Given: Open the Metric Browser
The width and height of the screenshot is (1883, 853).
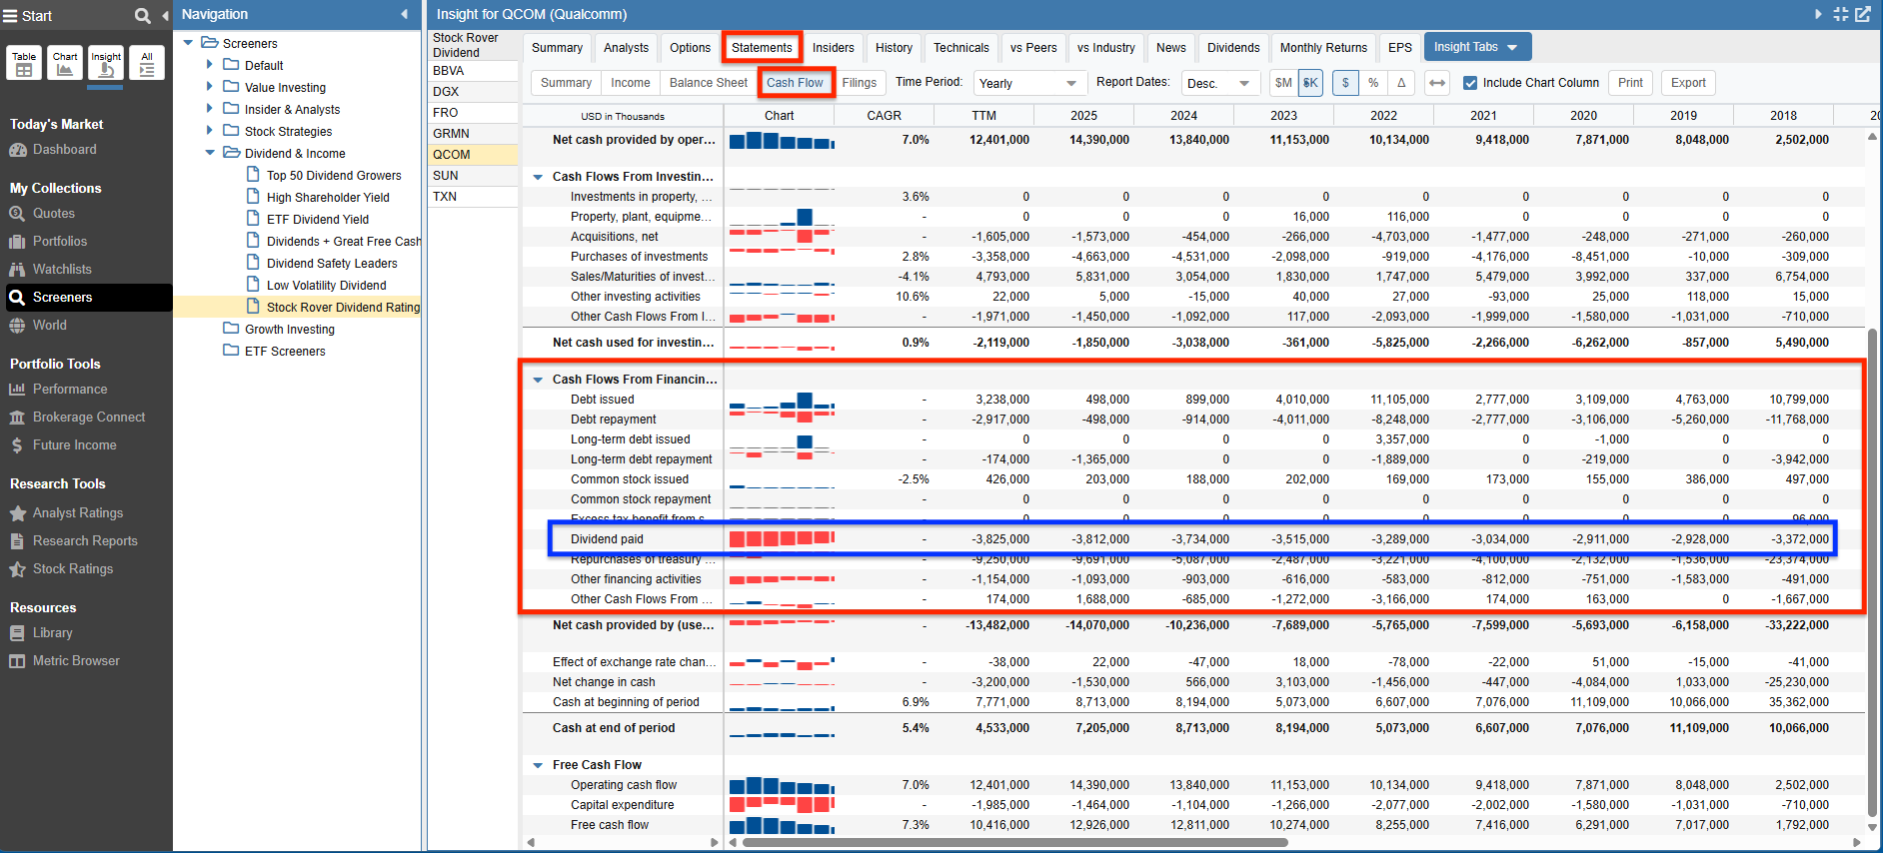Looking at the screenshot, I should [76, 661].
